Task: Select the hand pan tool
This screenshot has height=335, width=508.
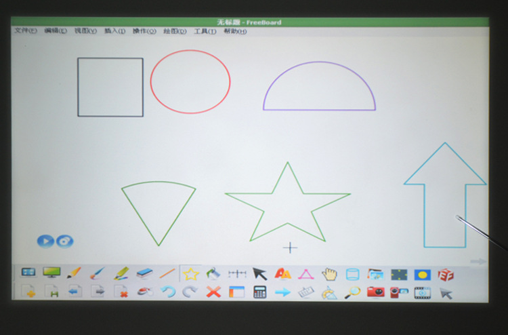Action: 329,274
